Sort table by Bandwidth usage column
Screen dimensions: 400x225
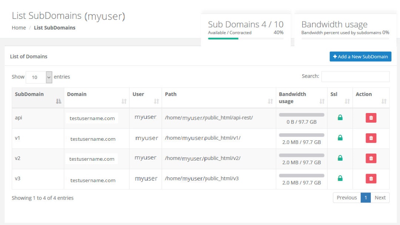(x=301, y=98)
